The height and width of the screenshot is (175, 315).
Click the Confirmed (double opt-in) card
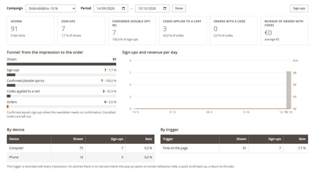[x=132, y=30]
